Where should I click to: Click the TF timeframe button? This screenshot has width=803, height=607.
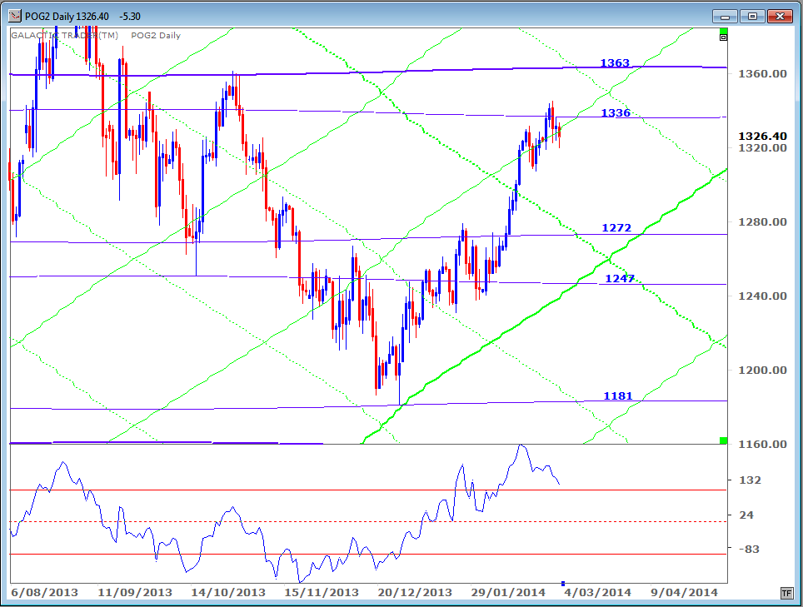point(786,593)
